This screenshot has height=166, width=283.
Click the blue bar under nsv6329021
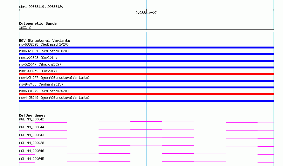(x=146, y=54)
